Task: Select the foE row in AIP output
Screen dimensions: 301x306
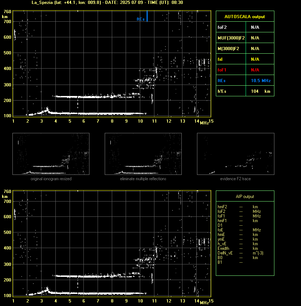Action: 239,230
